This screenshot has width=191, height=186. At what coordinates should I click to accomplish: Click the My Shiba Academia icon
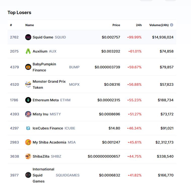point(28,142)
